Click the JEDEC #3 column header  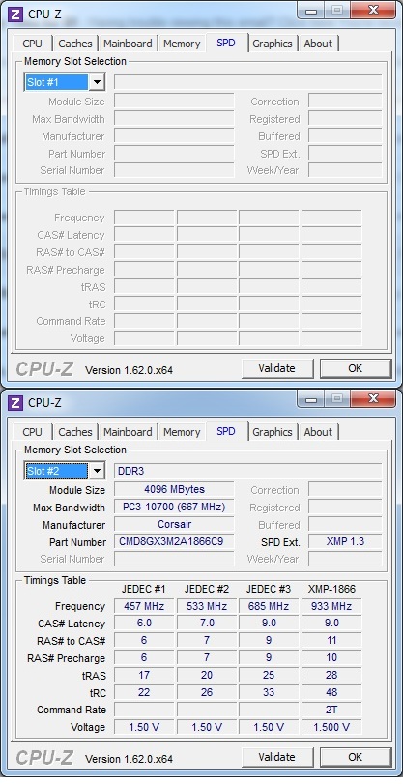[x=269, y=589]
